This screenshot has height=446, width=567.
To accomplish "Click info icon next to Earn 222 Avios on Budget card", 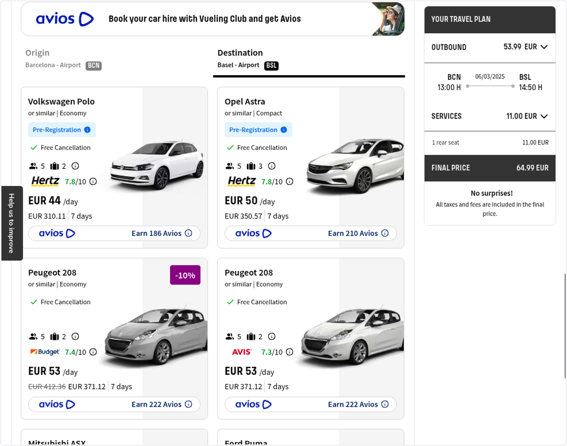I will click(x=189, y=404).
